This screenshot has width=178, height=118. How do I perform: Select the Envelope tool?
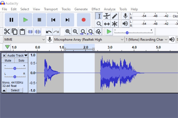click(x=107, y=16)
